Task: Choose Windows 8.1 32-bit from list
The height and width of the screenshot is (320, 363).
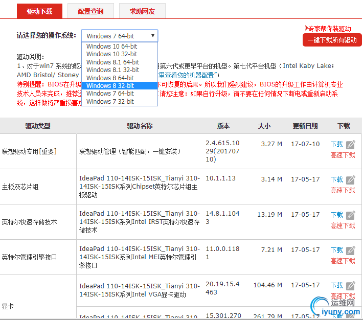Action: (120, 70)
